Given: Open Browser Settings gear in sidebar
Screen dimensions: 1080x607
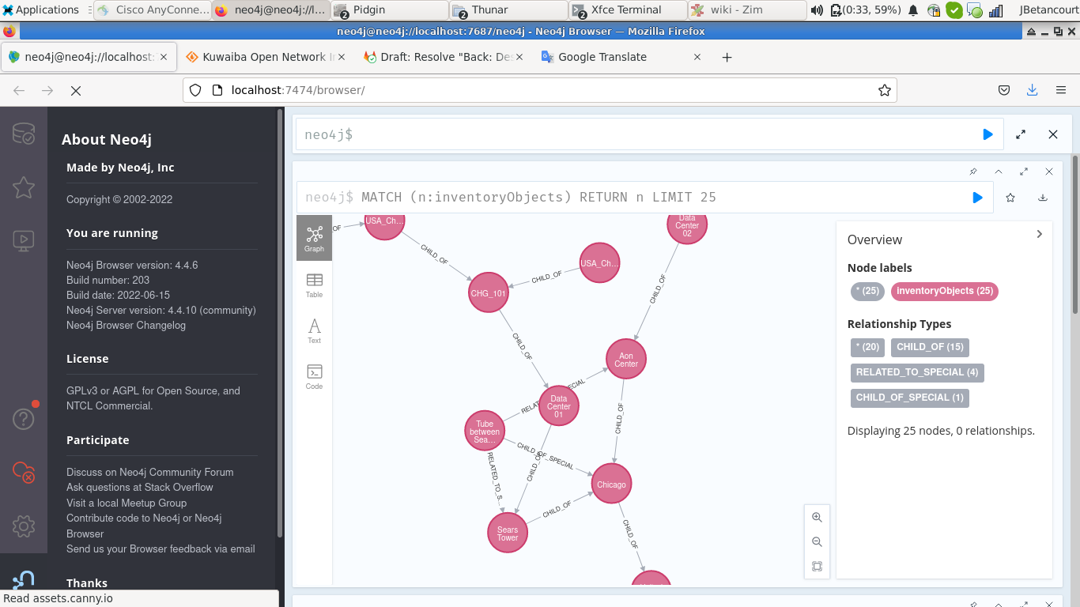Looking at the screenshot, I should (24, 526).
